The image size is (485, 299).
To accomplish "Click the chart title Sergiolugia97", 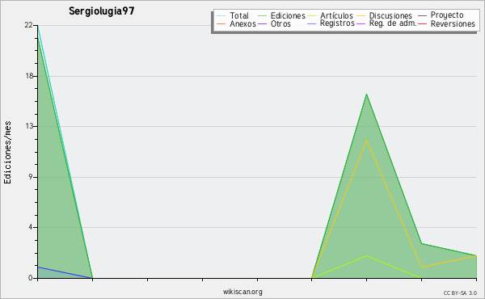I will pyautogui.click(x=102, y=11).
